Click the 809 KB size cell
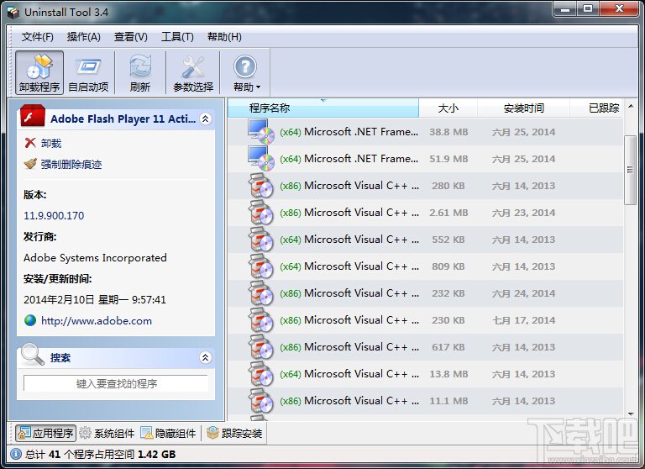Screen dimensions: 645x469 pos(448,266)
